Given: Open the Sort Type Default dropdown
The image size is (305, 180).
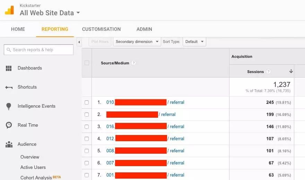Looking at the screenshot, I should click(194, 42).
